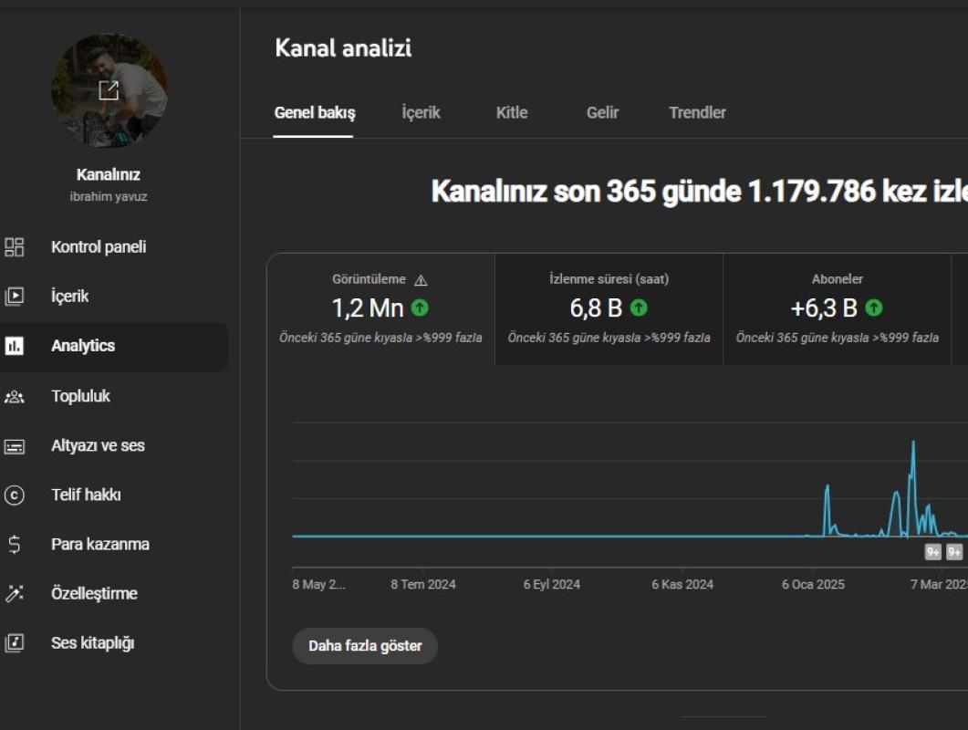The width and height of the screenshot is (968, 730).
Task: Click green up arrow next to 6,8 B
Action: point(639,308)
